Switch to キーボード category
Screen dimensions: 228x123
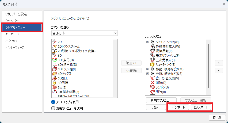12,34
